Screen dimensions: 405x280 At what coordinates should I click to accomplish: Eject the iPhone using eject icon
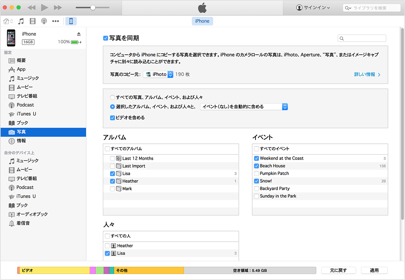click(79, 34)
